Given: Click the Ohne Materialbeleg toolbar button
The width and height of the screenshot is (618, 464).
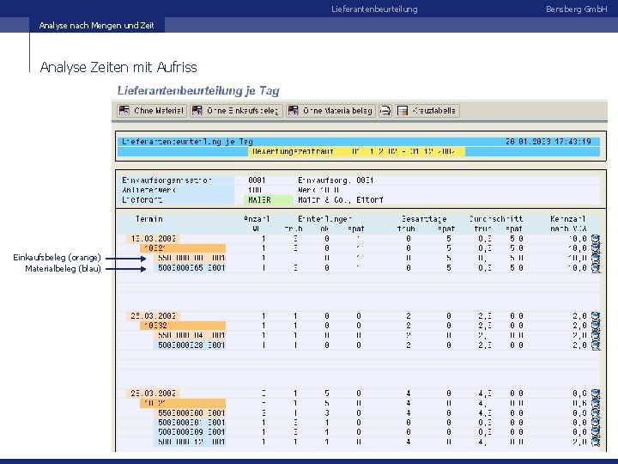Looking at the screenshot, I should coord(330,111).
